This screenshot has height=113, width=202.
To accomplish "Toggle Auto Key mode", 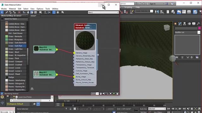I will click(143, 109).
